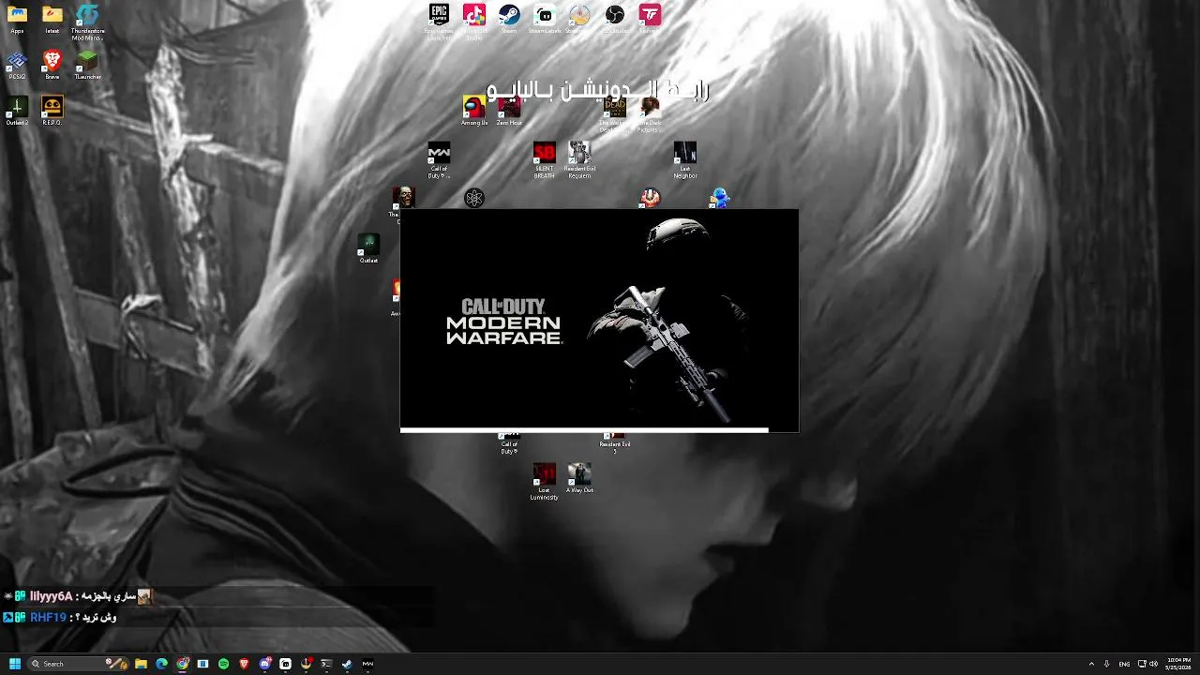1200x675 pixels.
Task: Select The Dark Pictures desktop shortcut
Action: 650,113
